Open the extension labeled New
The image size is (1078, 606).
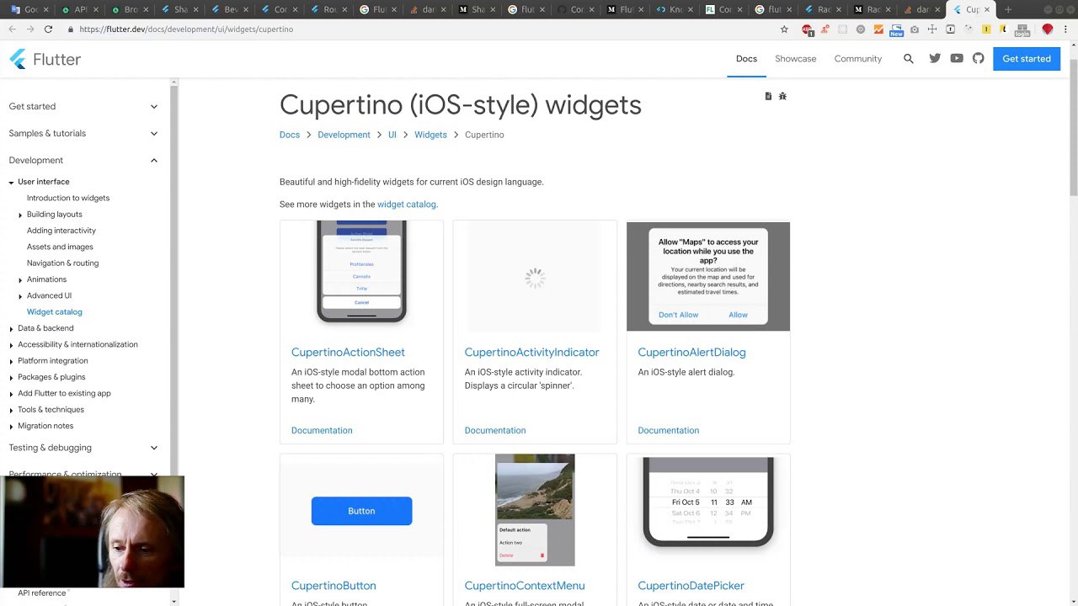coord(896,29)
